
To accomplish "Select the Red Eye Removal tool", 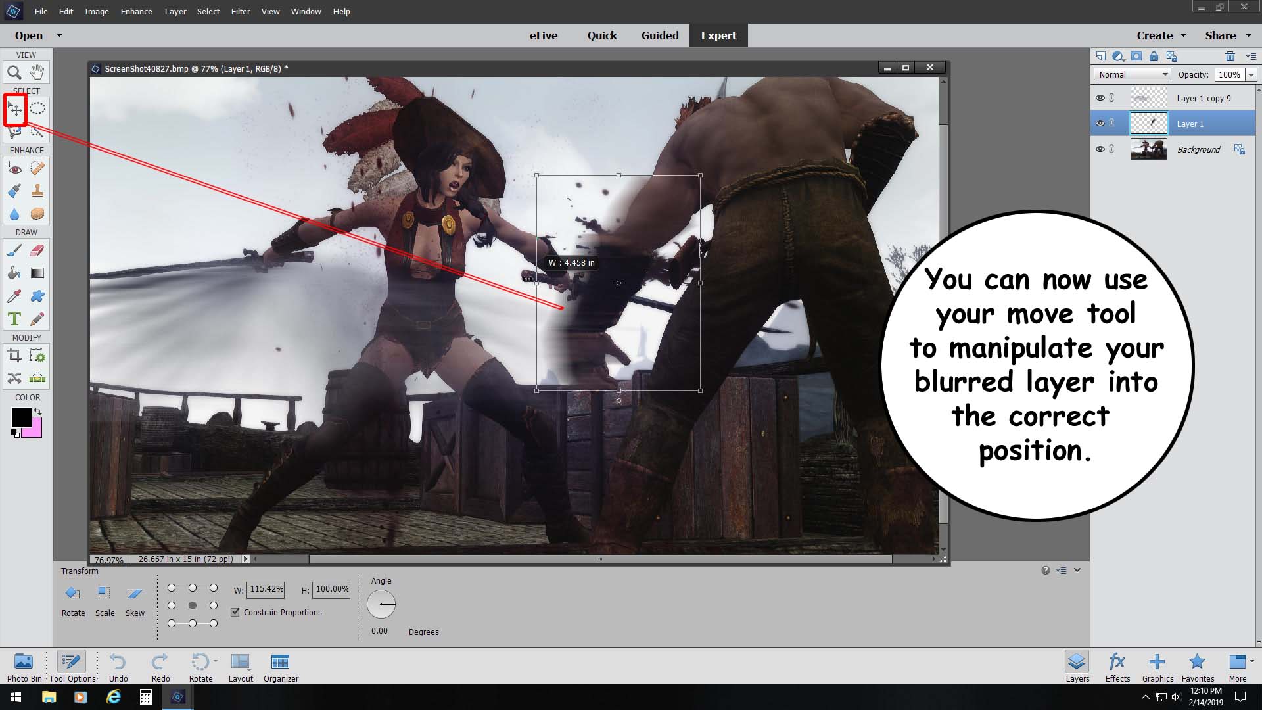I will [x=14, y=168].
